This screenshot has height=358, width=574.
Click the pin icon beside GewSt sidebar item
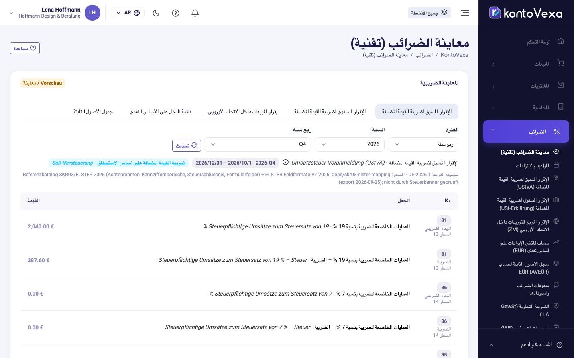[x=556, y=306]
